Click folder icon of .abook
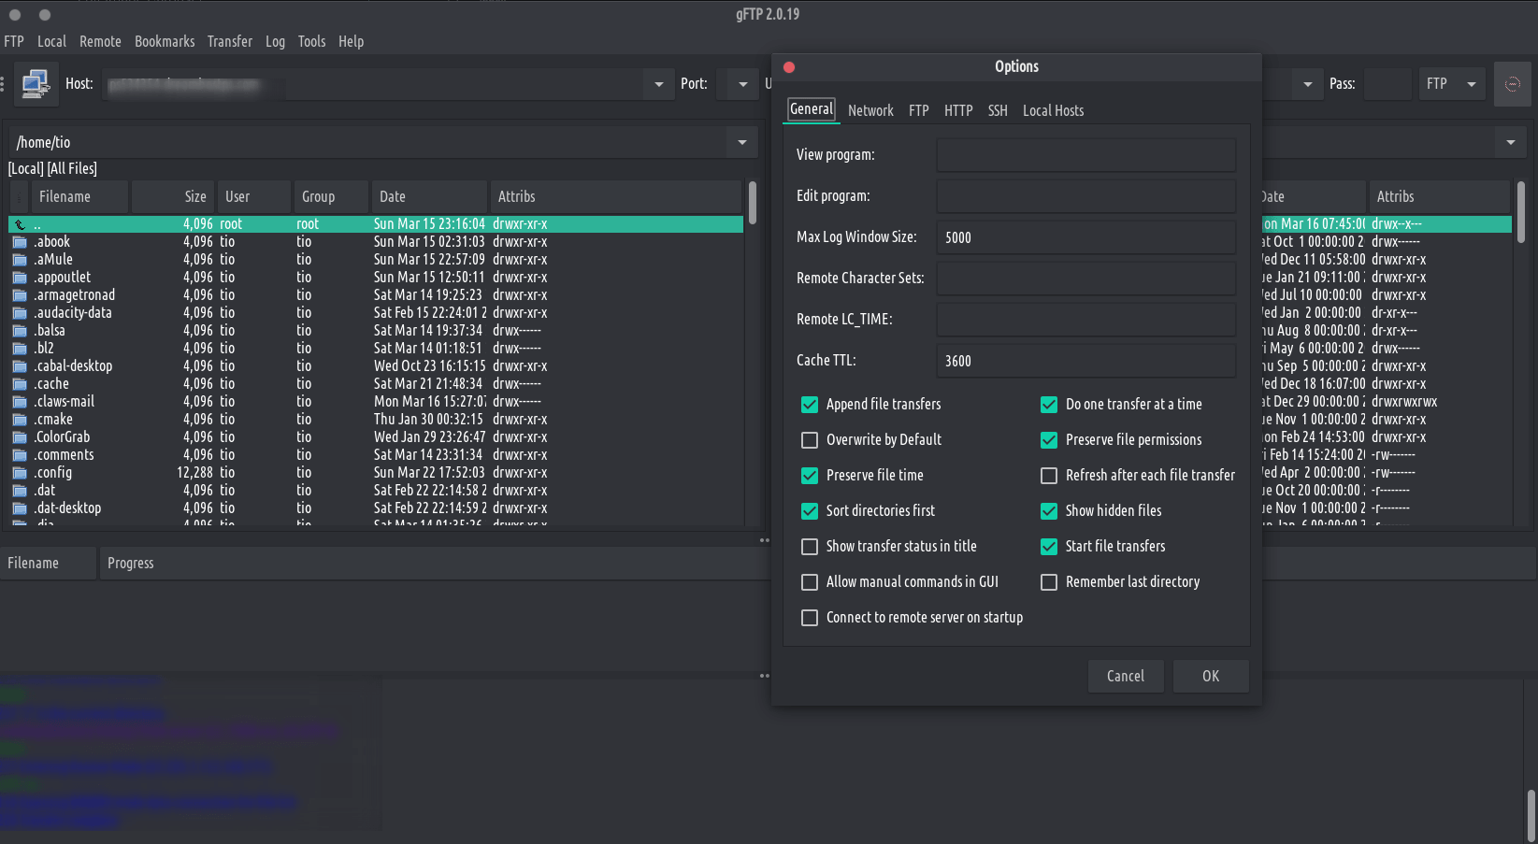The width and height of the screenshot is (1538, 844). click(x=20, y=242)
